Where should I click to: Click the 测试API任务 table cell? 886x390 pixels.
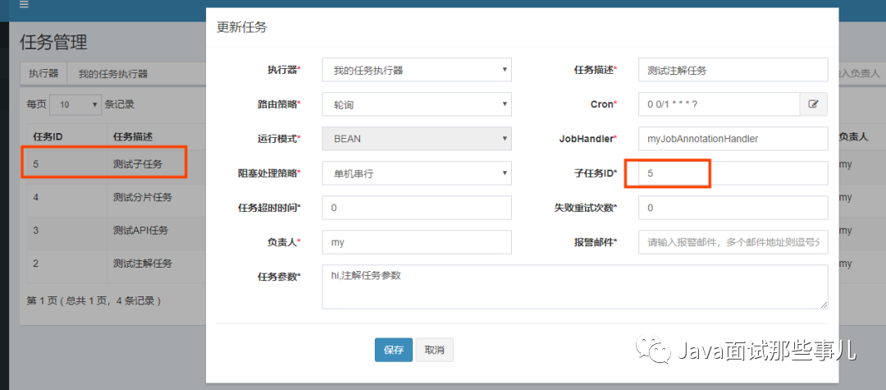[x=140, y=230]
